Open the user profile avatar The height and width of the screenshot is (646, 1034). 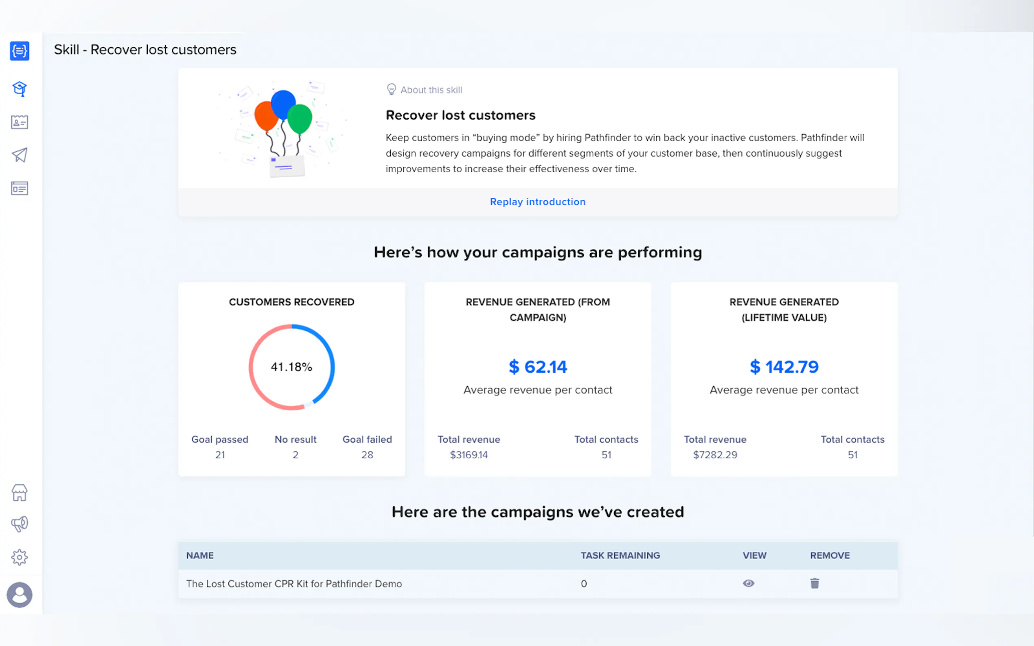pyautogui.click(x=19, y=594)
